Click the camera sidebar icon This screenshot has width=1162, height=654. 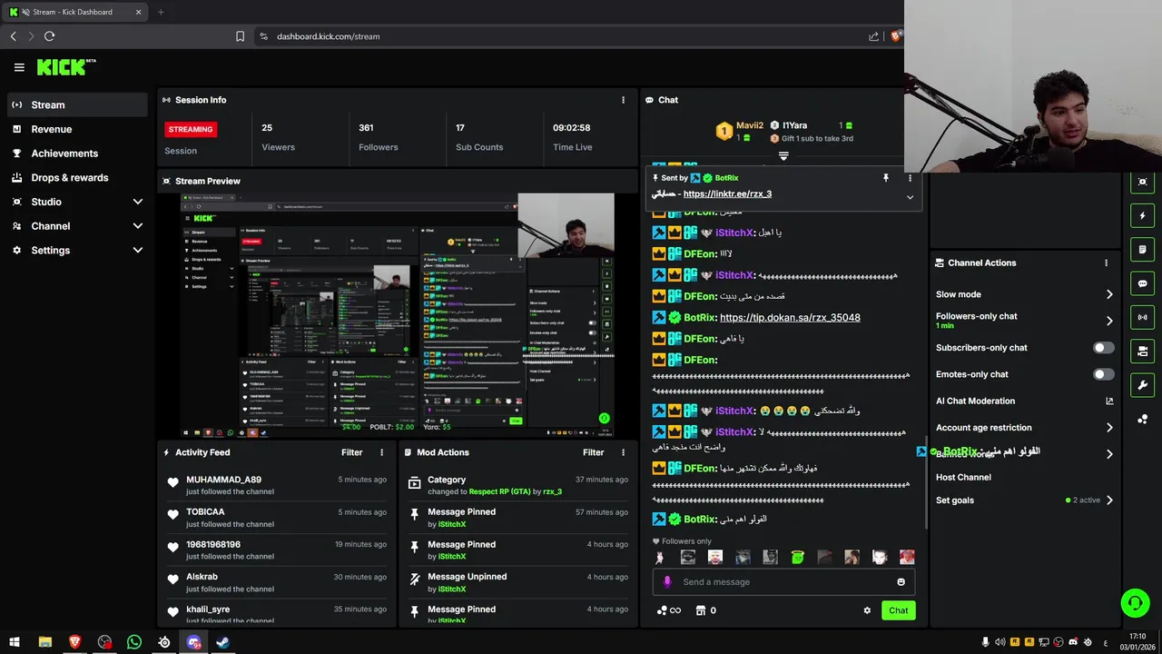[x=1142, y=351]
